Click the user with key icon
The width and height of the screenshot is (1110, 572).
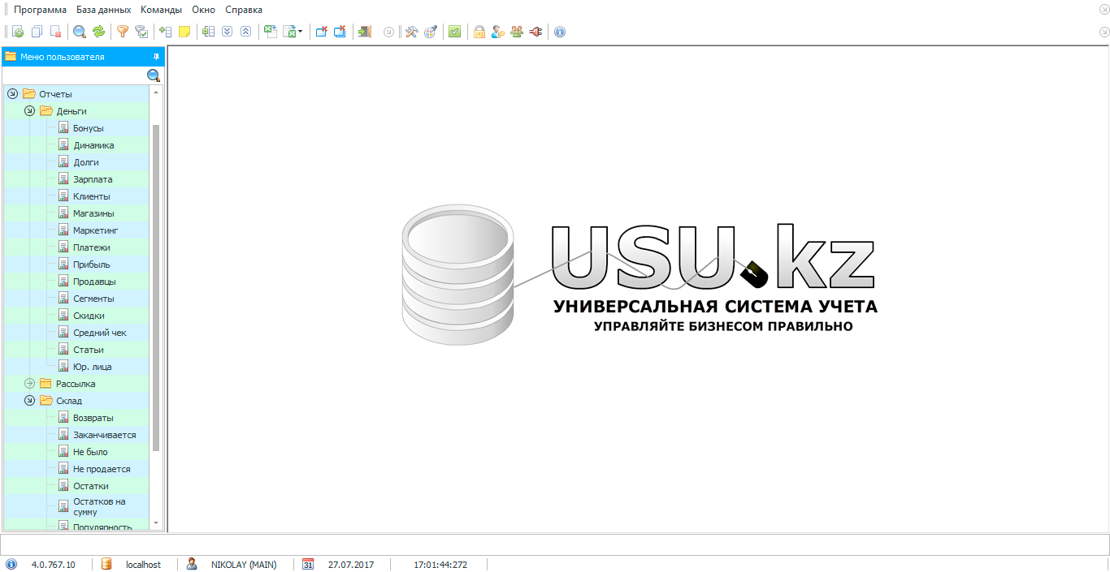coord(498,32)
